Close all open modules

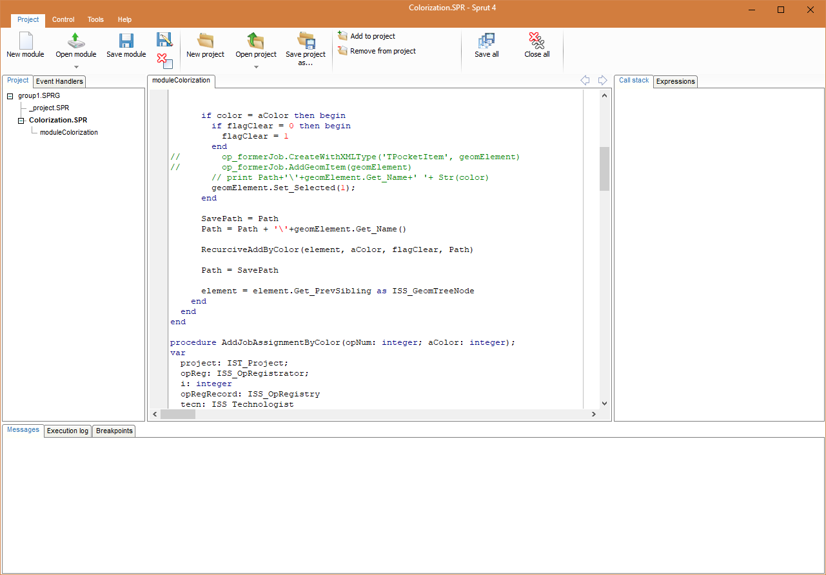tap(537, 45)
